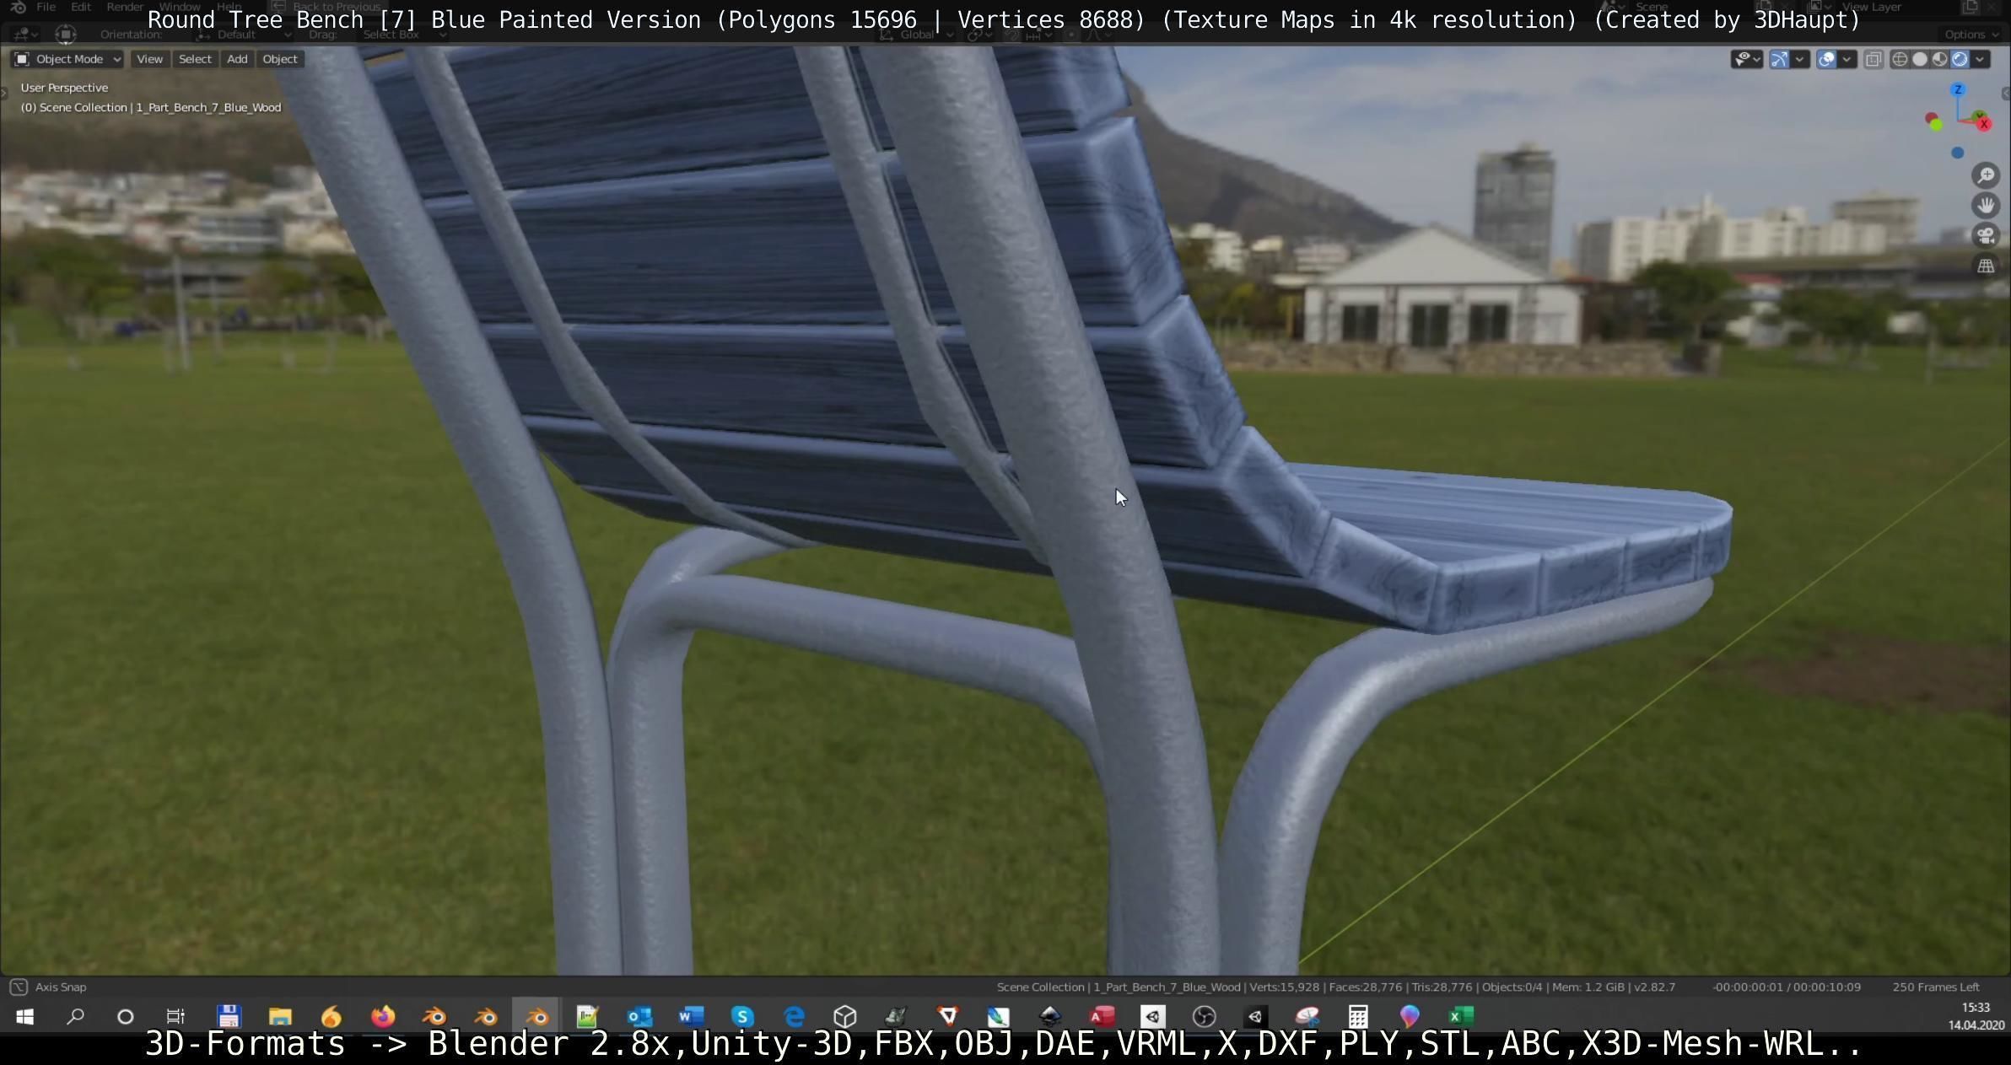Open the Windows Start menu
Viewport: 2011px width, 1065px height.
(24, 1016)
